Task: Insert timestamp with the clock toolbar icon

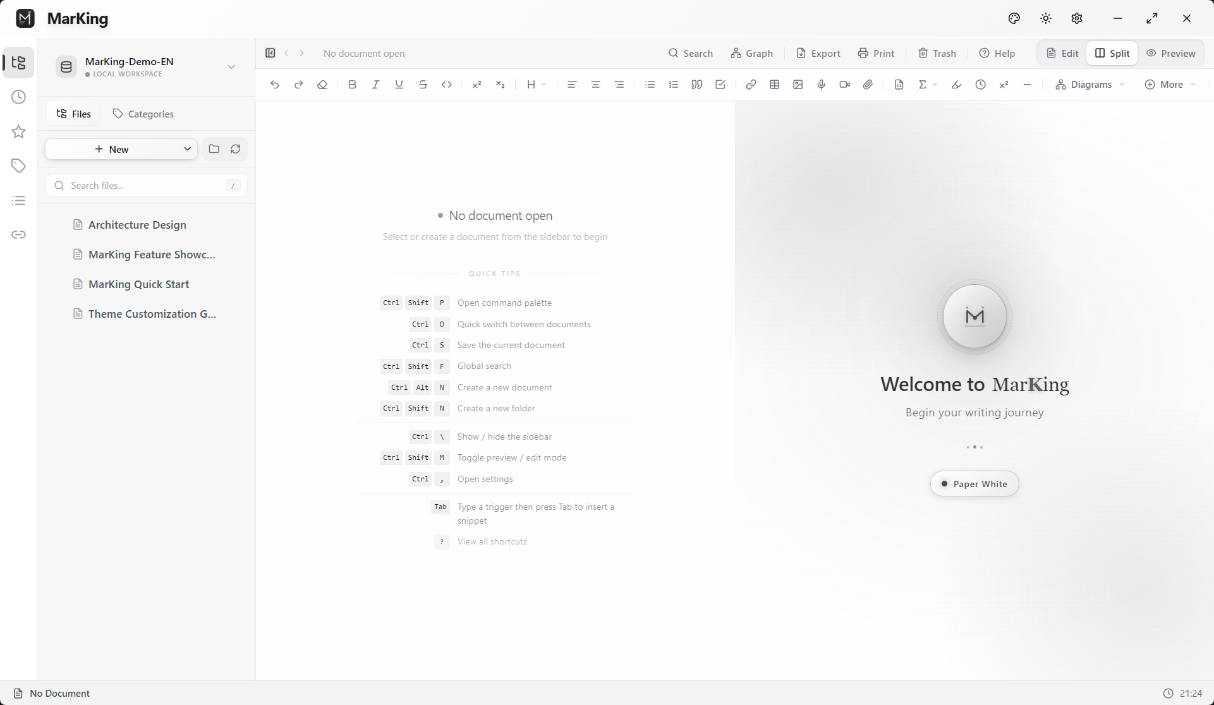Action: (x=980, y=84)
